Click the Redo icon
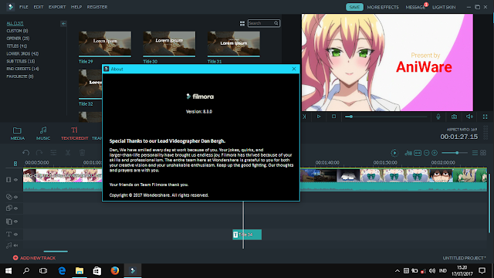 coord(39,153)
